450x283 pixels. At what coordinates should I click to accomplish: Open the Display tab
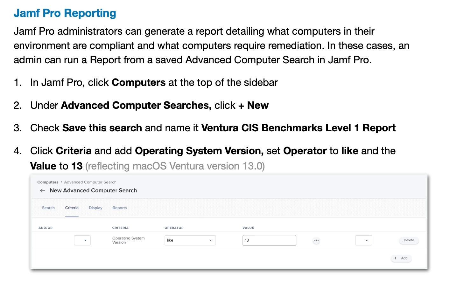[95, 208]
